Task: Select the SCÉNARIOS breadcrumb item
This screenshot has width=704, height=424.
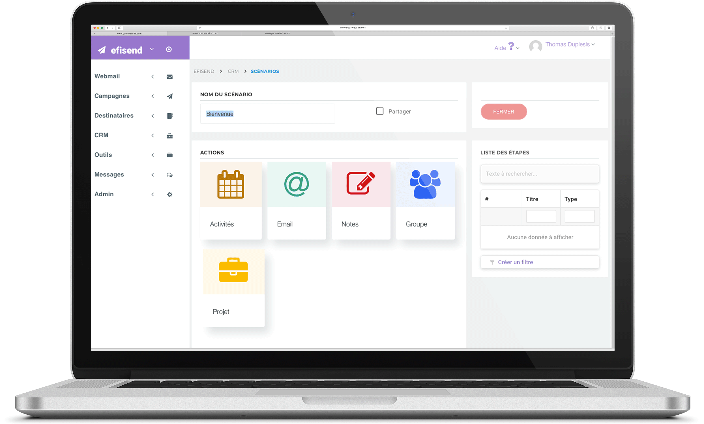Action: 265,71
